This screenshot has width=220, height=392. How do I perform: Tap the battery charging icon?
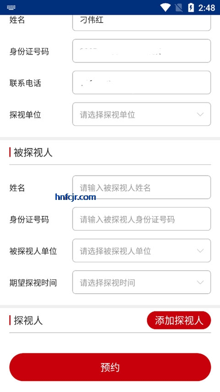[191, 7]
